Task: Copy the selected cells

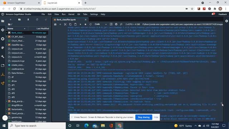Action: tap(70, 24)
